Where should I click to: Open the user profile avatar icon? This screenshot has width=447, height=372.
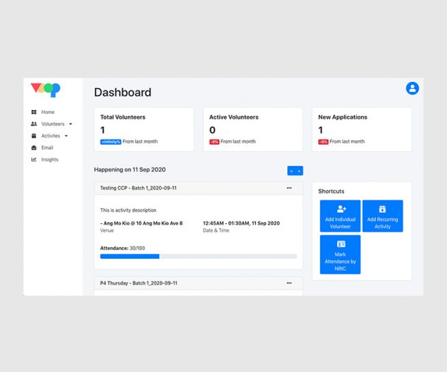412,88
